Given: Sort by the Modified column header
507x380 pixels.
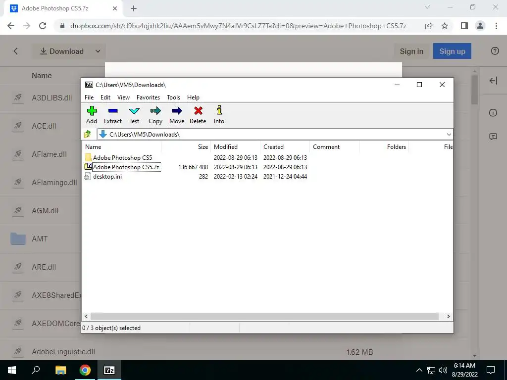Looking at the screenshot, I should click(235, 146).
